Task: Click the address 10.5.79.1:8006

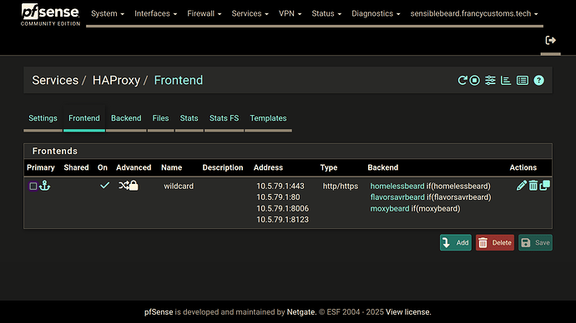Action: pyautogui.click(x=282, y=208)
